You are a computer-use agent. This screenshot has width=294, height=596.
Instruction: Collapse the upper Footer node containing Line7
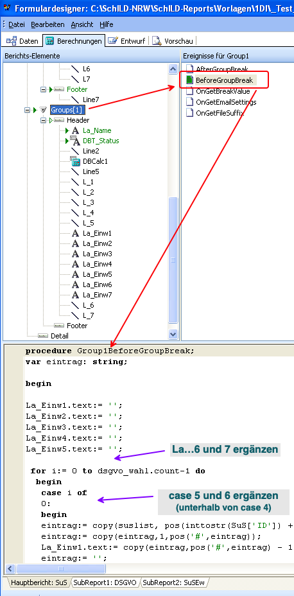click(x=43, y=89)
